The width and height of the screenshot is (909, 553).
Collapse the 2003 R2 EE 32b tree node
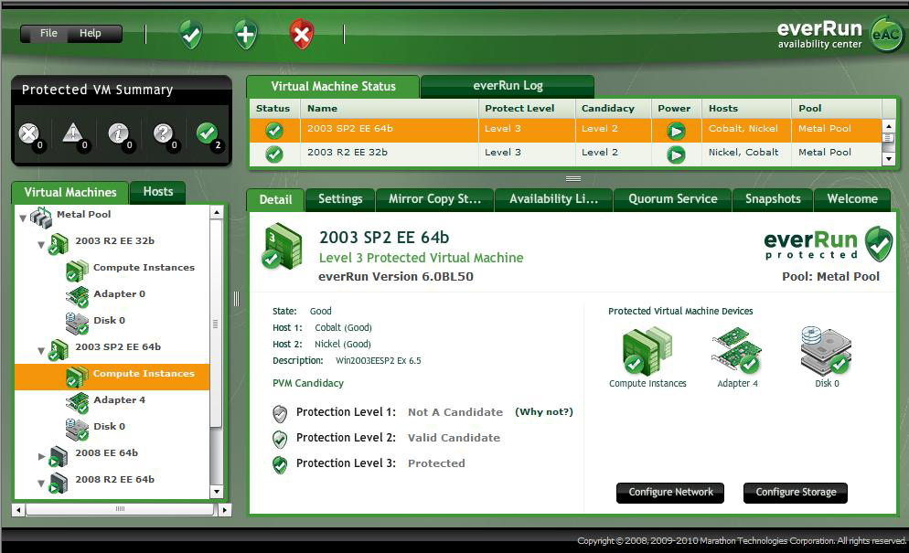[41, 245]
